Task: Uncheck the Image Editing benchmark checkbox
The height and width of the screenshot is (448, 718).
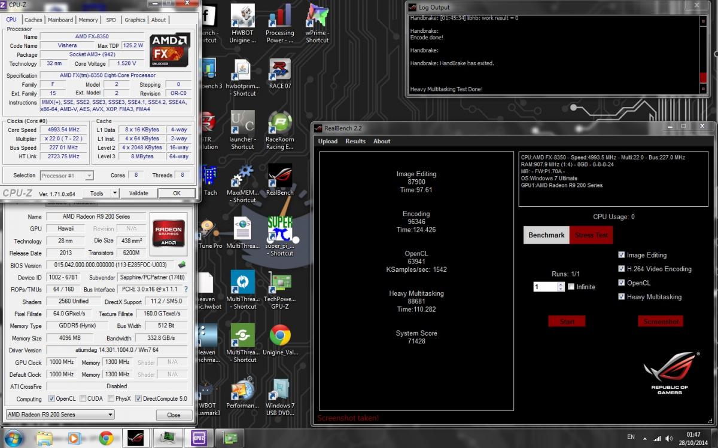Action: (x=622, y=255)
